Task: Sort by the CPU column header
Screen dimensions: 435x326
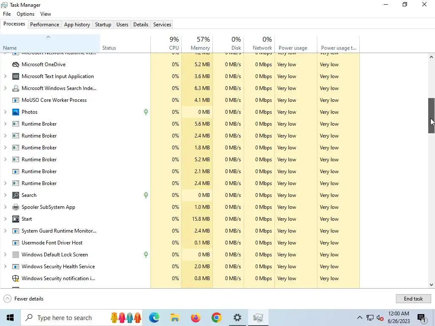Action: point(166,44)
